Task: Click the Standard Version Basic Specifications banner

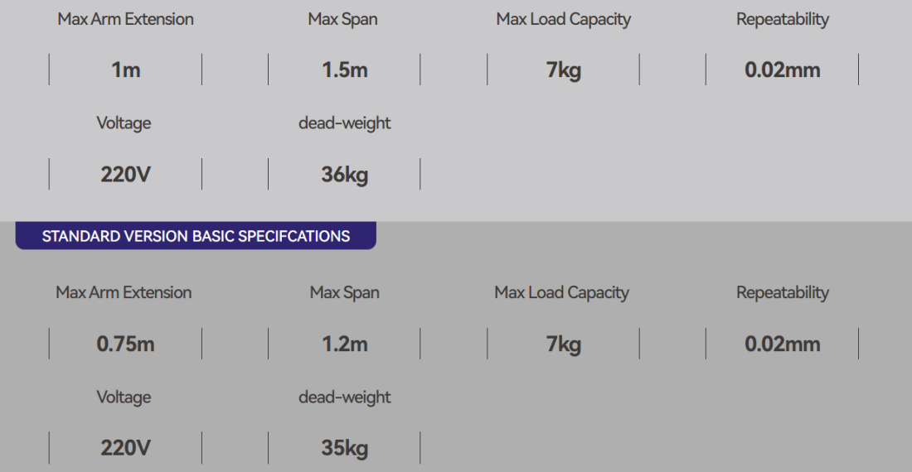Action: 196,236
